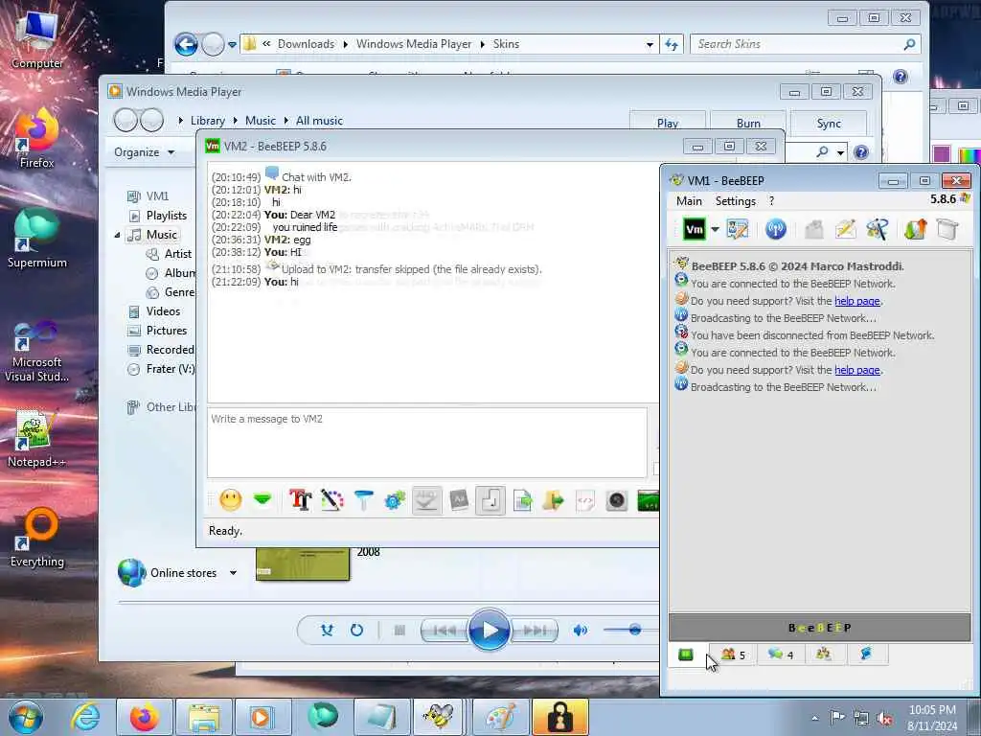Viewport: 981px width, 736px height.
Task: Toggle repeat in Media Player
Action: tap(356, 631)
